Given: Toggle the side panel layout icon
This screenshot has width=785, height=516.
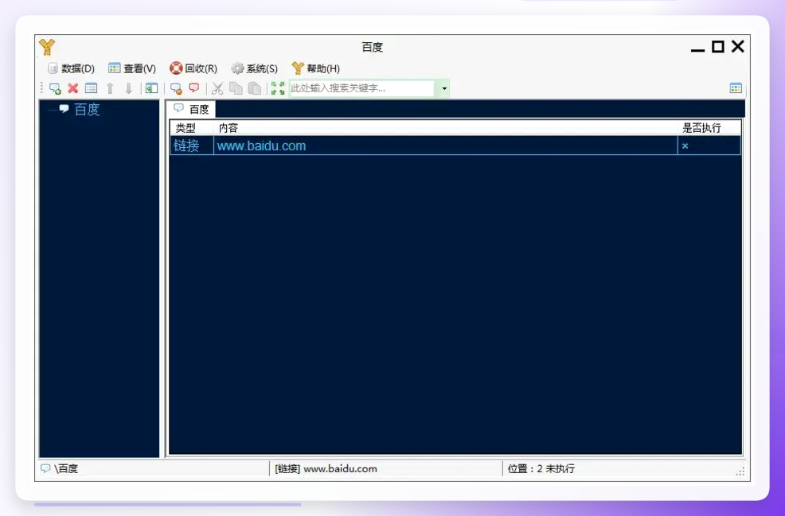Looking at the screenshot, I should (x=151, y=88).
